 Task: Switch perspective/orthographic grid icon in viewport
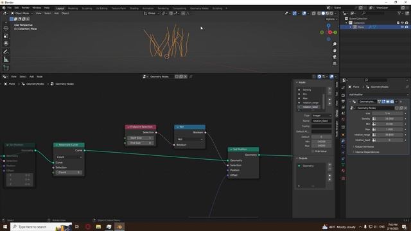tap(335, 64)
